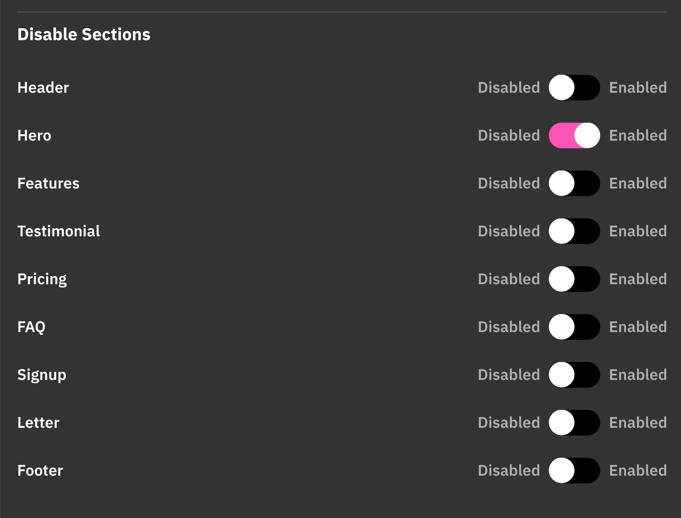Choose the Enabled label for Pricing
Screen dimensions: 681x518
coord(638,279)
